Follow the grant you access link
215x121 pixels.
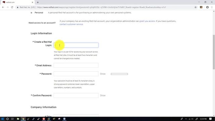click(147, 21)
